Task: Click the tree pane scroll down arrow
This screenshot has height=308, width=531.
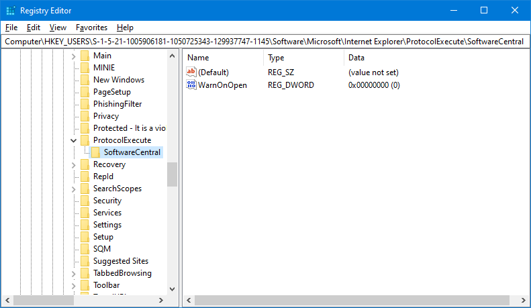Action: 173,289
